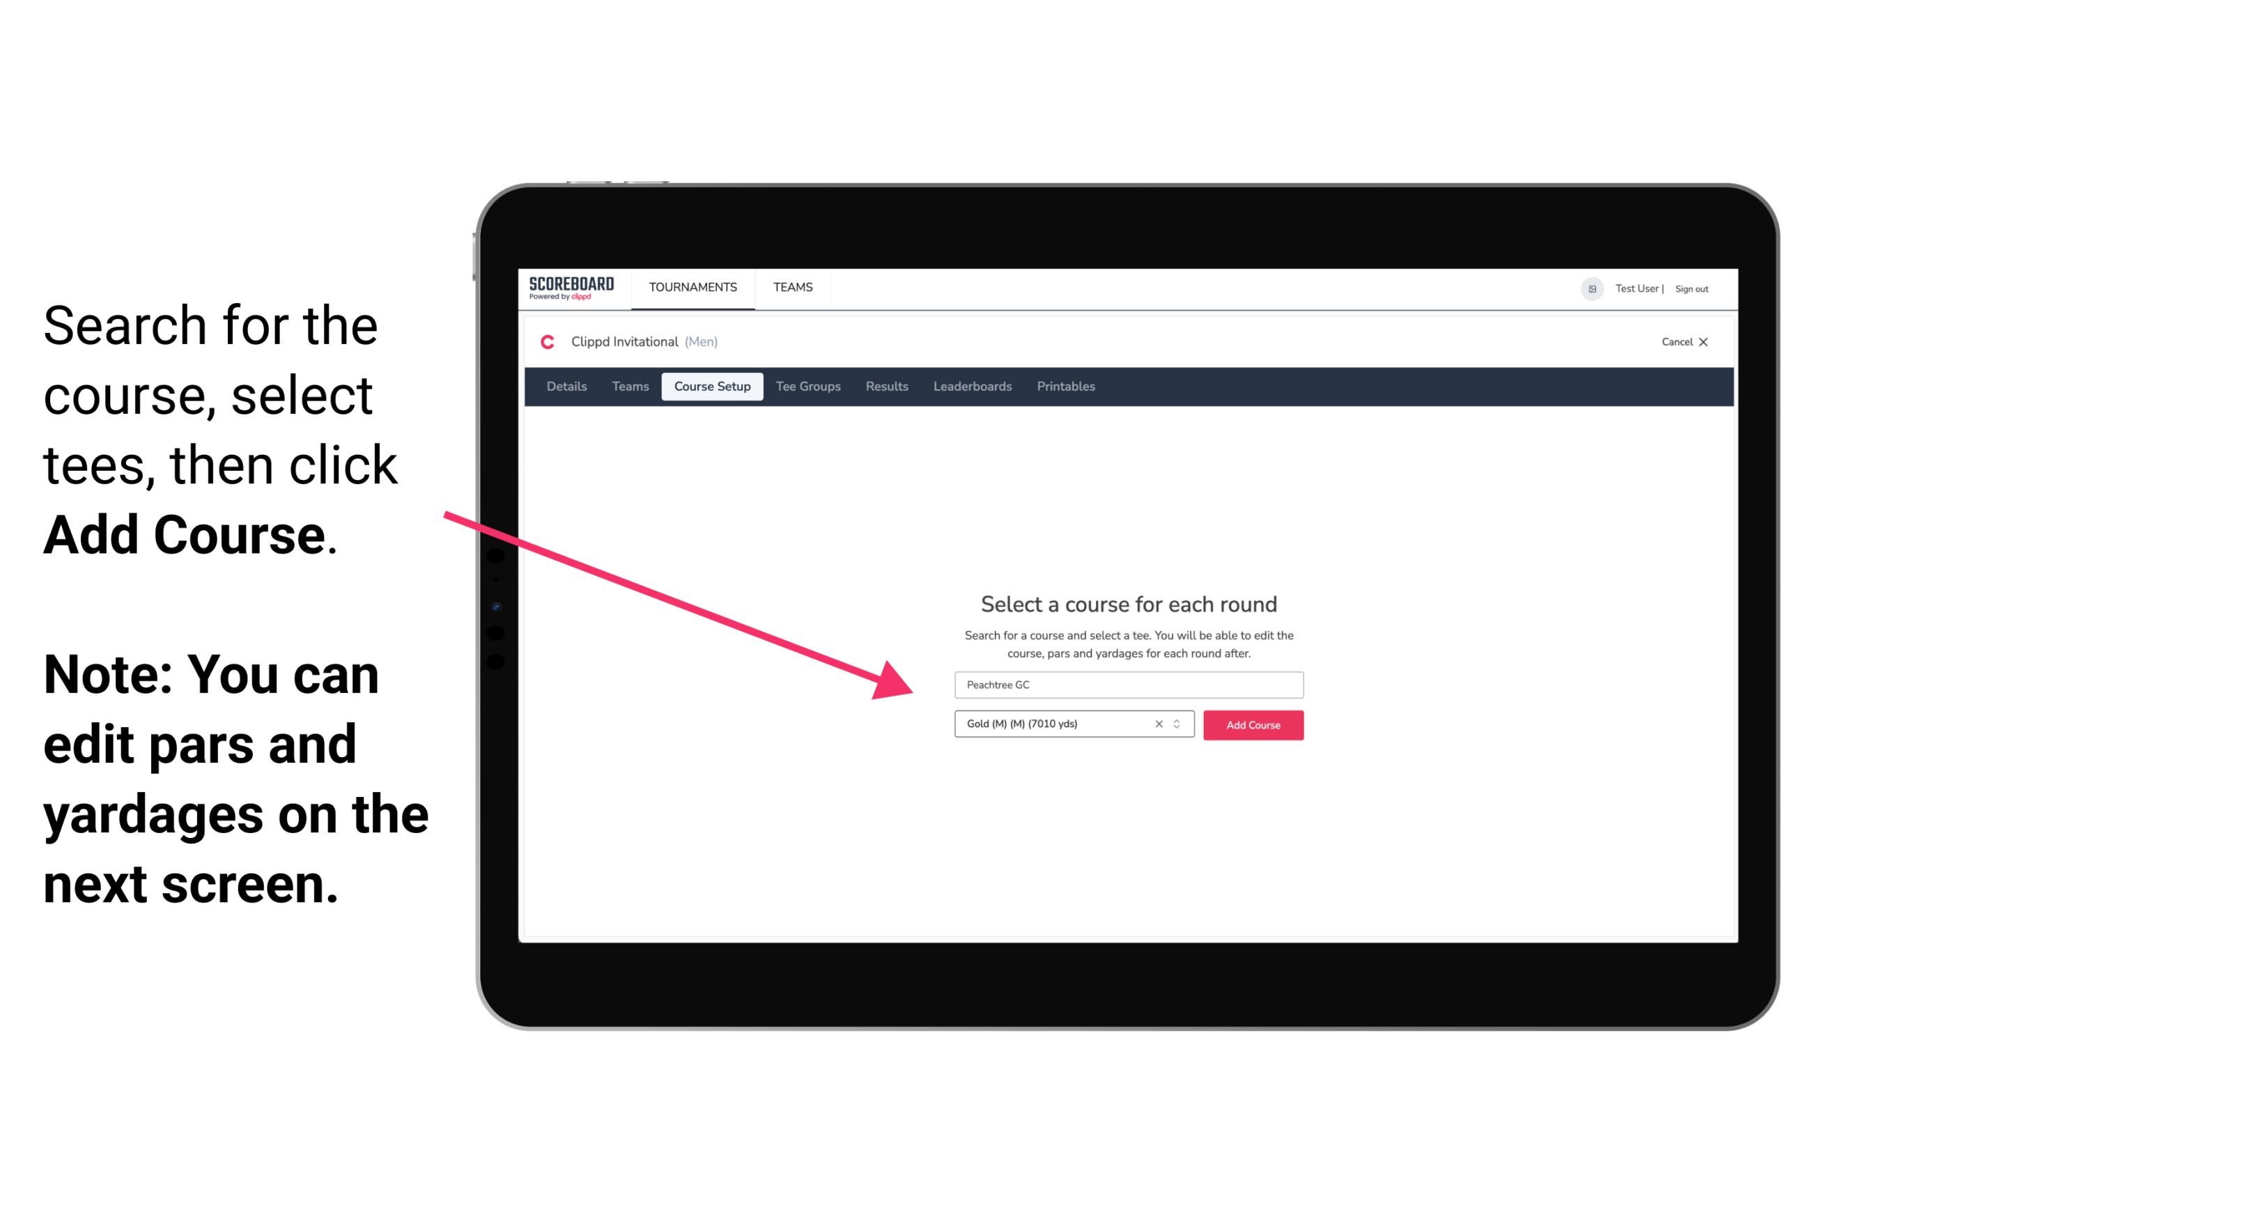
Task: Click the Sign out link
Action: [x=1691, y=288]
